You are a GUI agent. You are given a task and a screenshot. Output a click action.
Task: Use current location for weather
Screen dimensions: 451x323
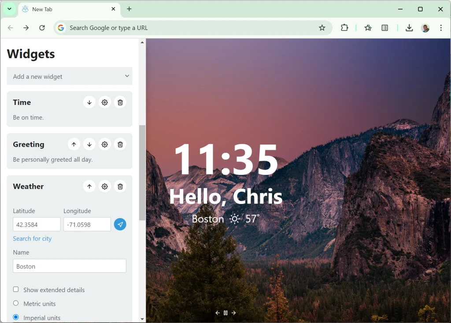[x=120, y=224]
